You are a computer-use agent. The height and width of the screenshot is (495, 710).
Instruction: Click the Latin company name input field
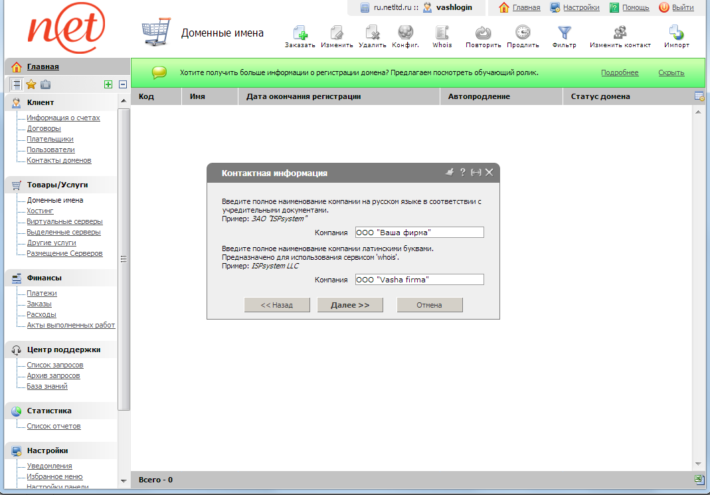point(419,280)
